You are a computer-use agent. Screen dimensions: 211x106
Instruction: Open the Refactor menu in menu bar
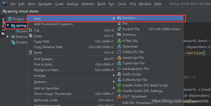pos(88,4)
